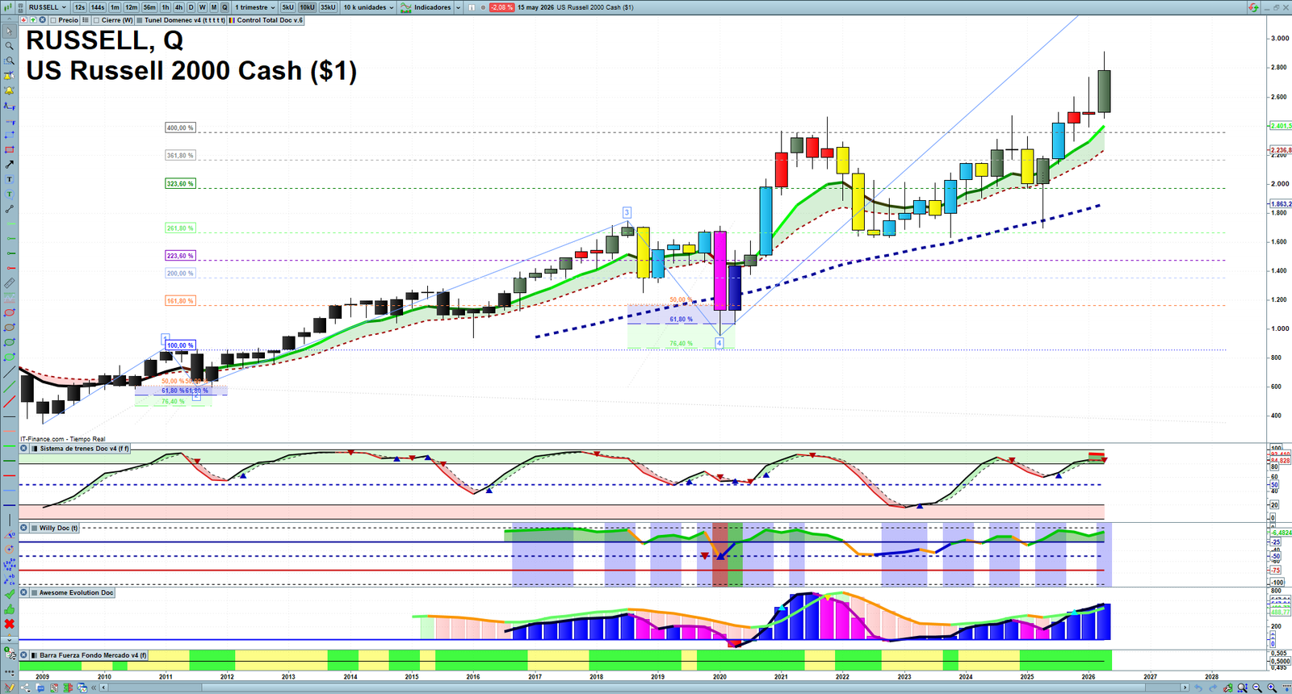1292x694 pixels.
Task: Click the 161,80 % Fibonacci level label
Action: [180, 301]
